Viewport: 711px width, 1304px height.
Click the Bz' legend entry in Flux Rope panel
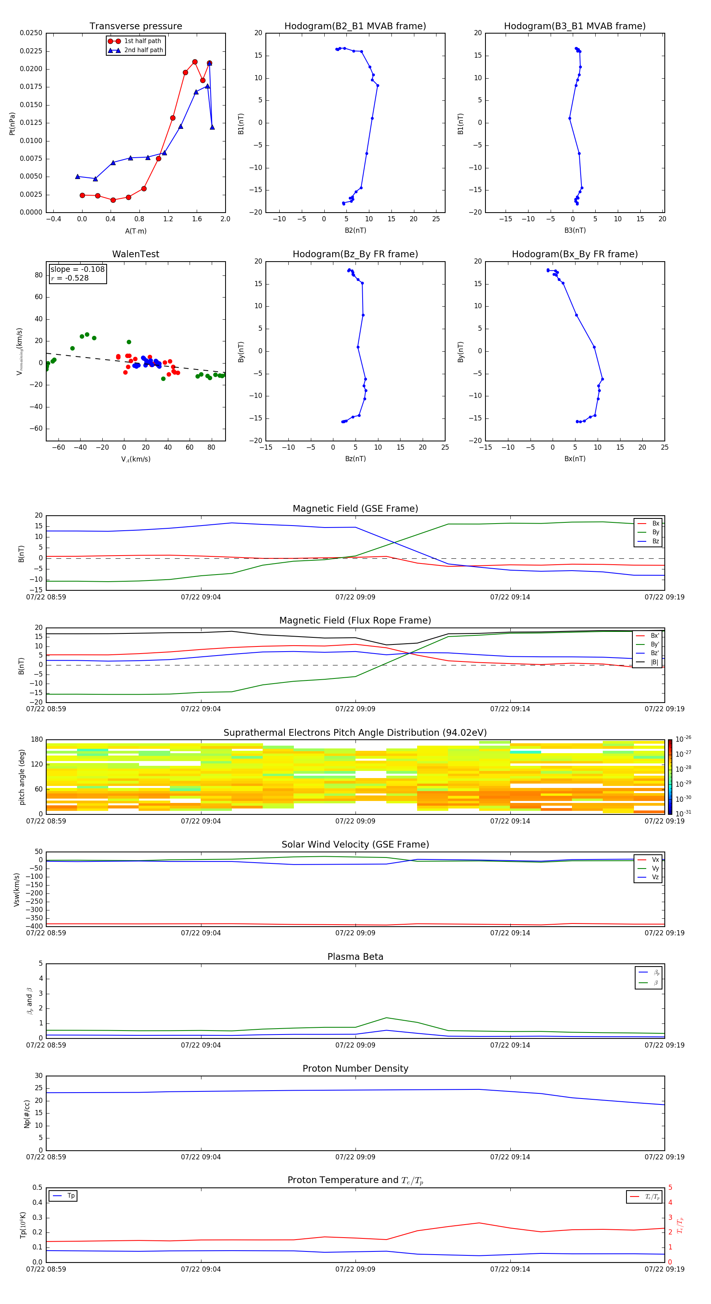click(648, 654)
